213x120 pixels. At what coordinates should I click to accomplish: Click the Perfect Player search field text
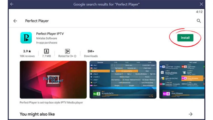37,21
